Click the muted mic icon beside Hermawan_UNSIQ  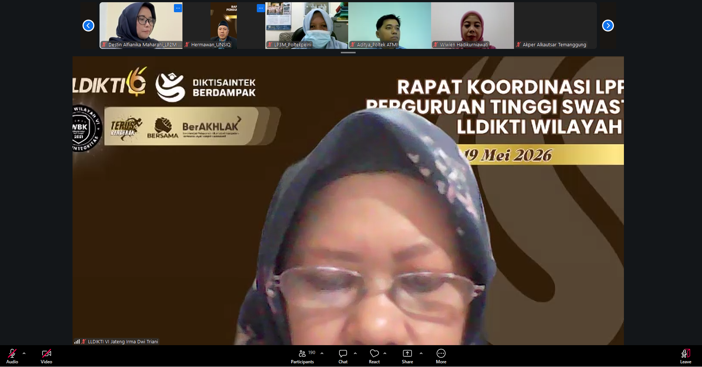[x=187, y=45]
